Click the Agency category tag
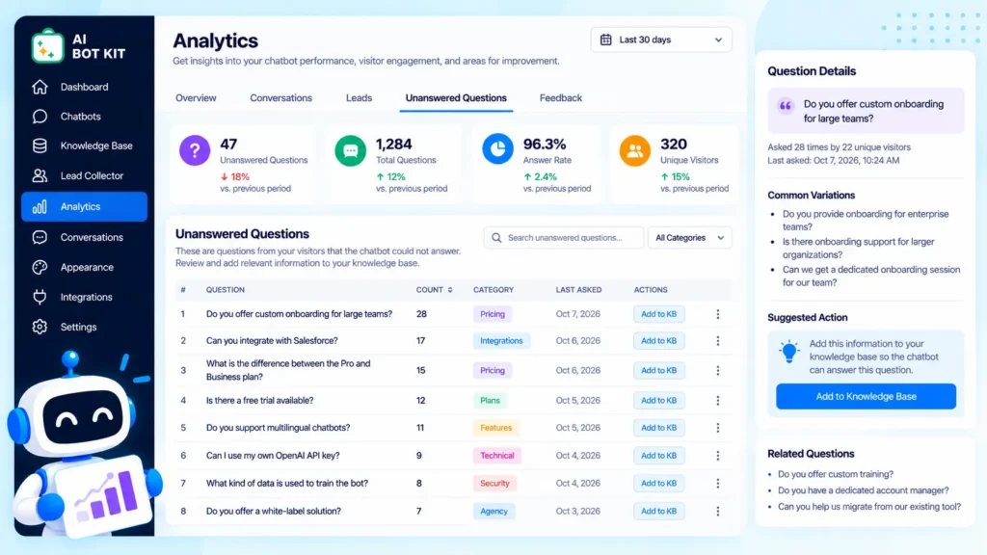This screenshot has height=555, width=987. coord(493,512)
